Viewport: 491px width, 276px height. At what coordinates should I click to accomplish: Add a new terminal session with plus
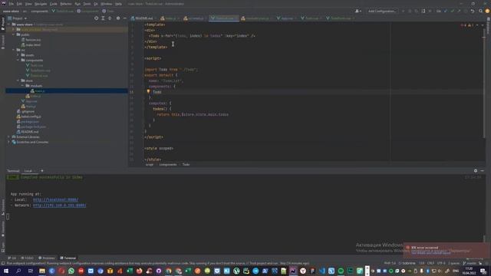pyautogui.click(x=42, y=171)
